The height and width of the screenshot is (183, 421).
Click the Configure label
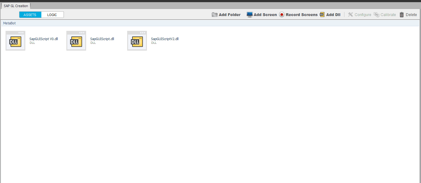(x=363, y=15)
